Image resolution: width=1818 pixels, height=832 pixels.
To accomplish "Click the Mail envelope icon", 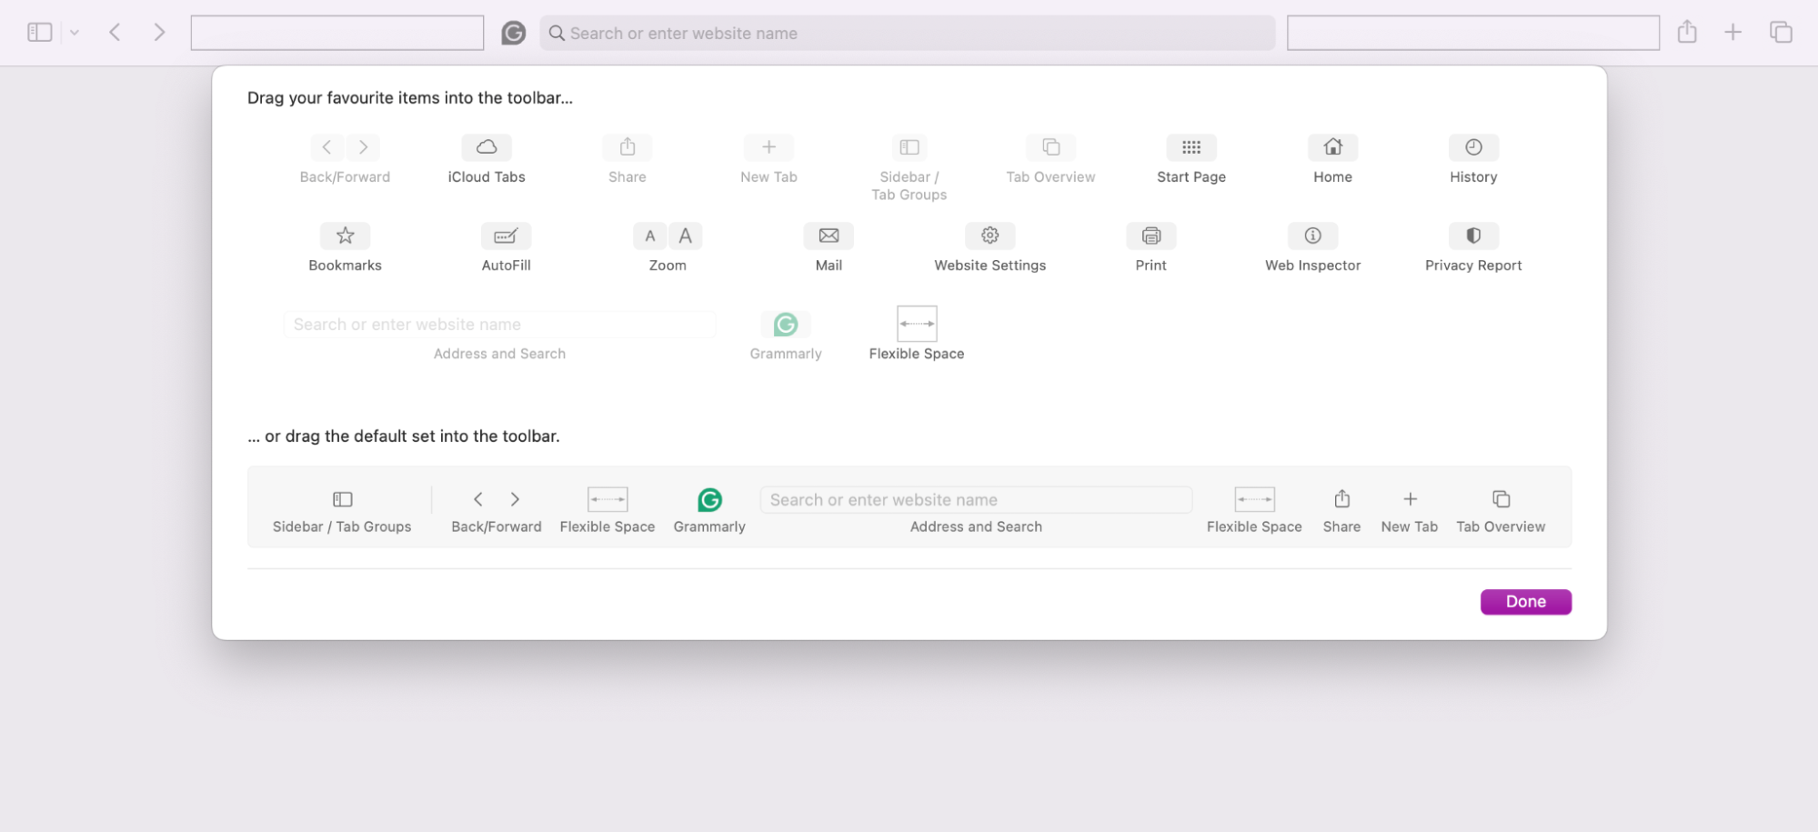I will pos(828,235).
